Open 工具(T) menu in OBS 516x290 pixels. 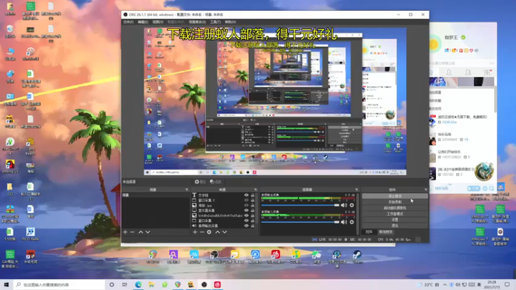point(215,22)
